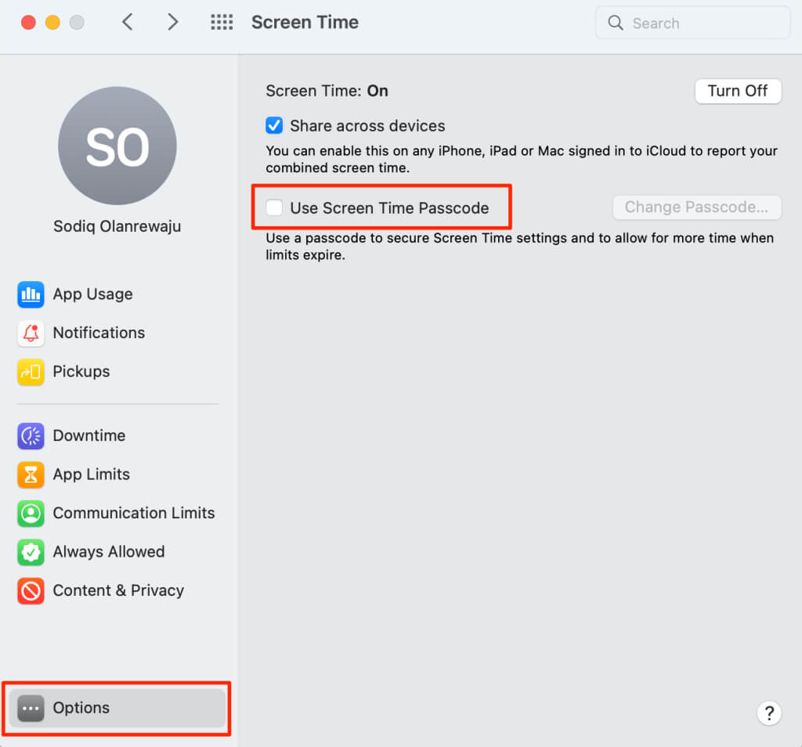Viewport: 802px width, 747px height.
Task: Go forward with the right chevron
Action: 172,23
